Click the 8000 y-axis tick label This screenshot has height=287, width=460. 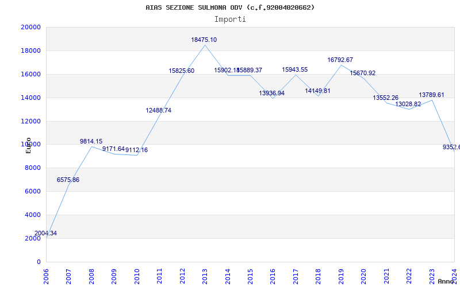coord(33,168)
